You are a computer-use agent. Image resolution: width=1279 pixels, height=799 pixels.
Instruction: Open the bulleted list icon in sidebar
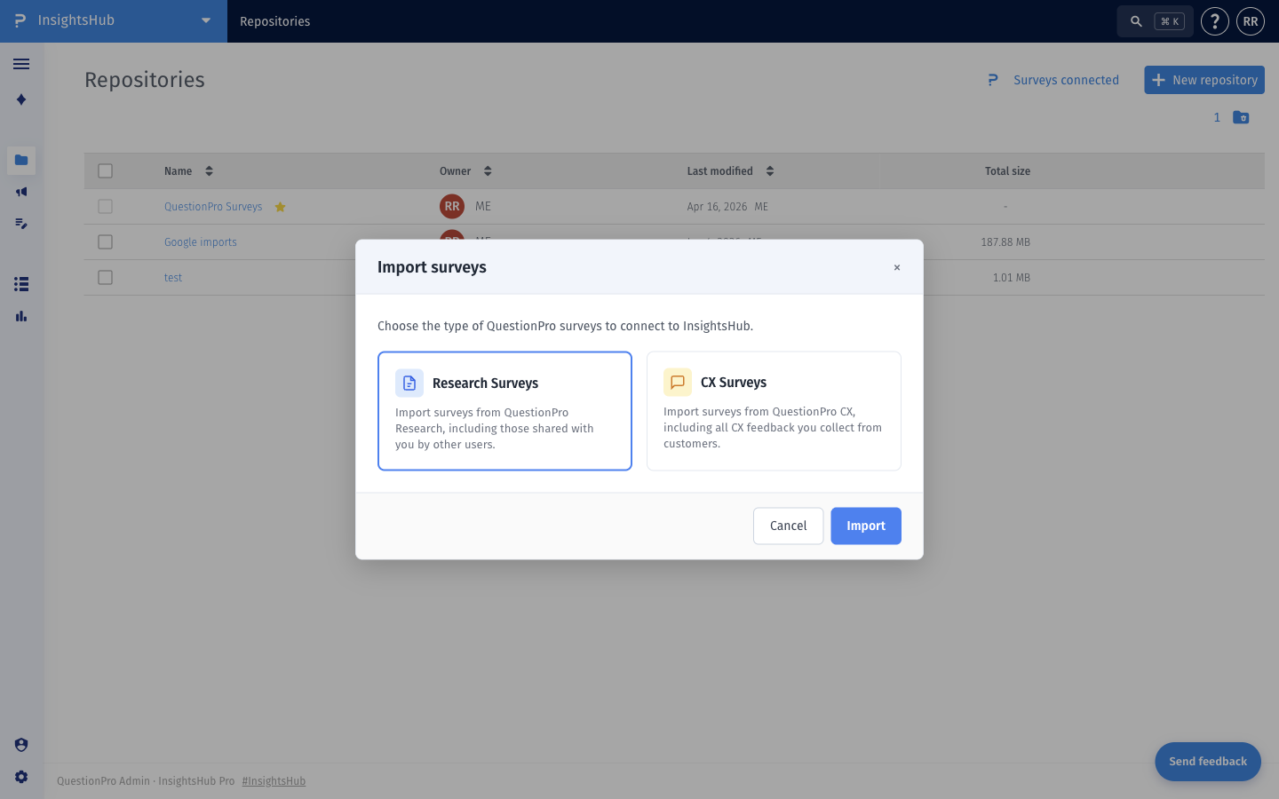click(21, 284)
